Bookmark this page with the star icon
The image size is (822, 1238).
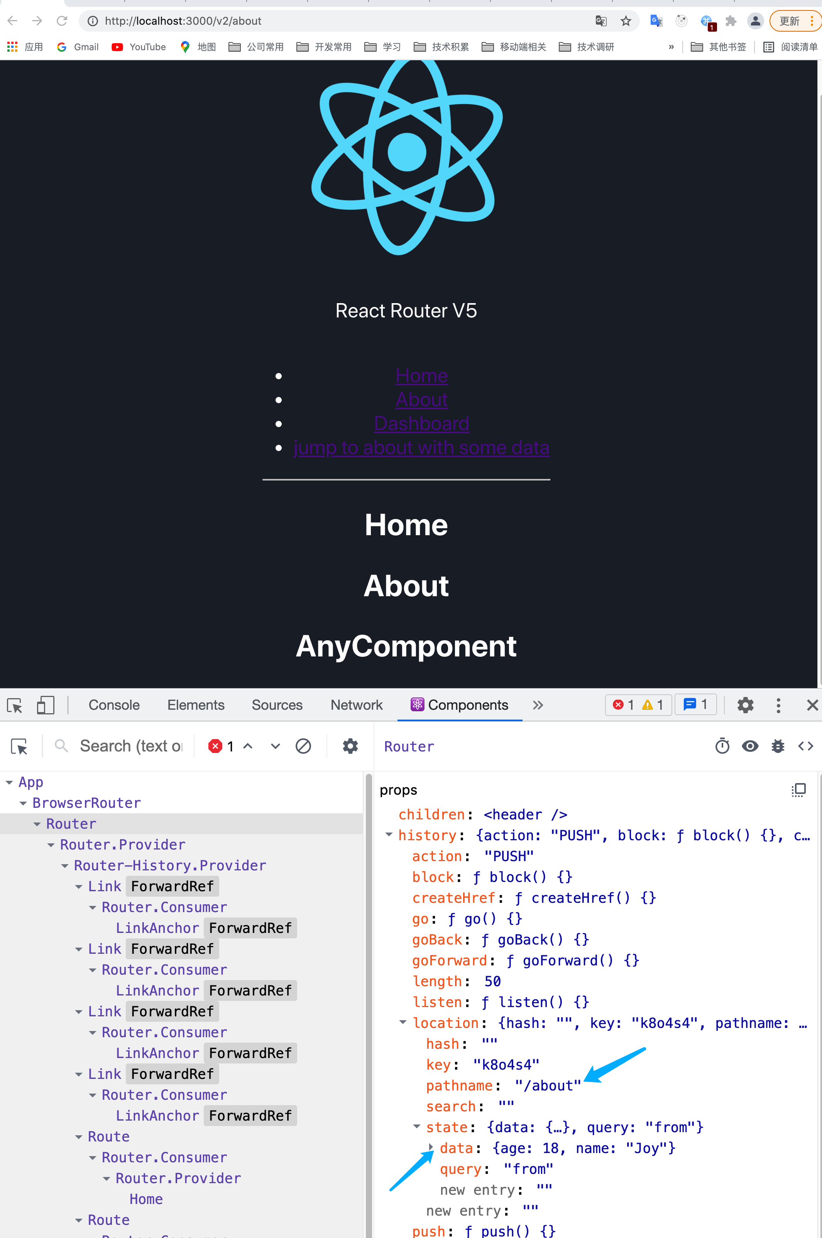pyautogui.click(x=626, y=21)
